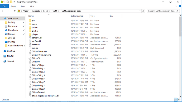Viewport: 182px width, 102px height.
Task: Click the Properties quick access toolbar icon
Action: (x=8, y=2)
